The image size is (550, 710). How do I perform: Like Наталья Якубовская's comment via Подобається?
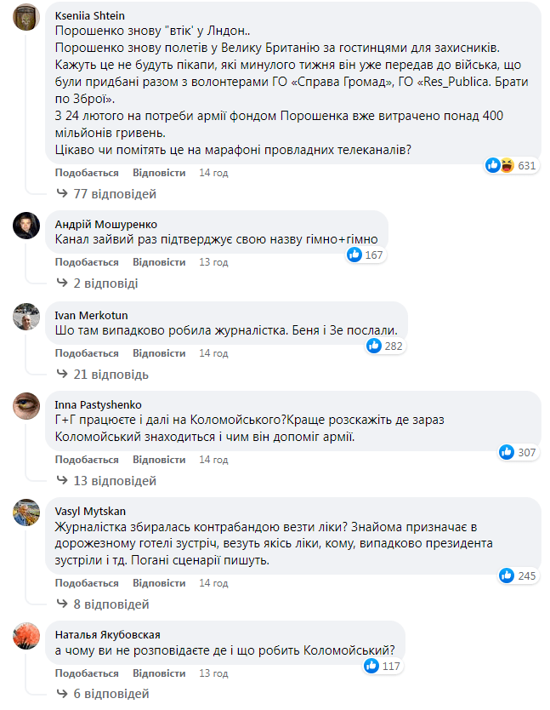point(87,673)
